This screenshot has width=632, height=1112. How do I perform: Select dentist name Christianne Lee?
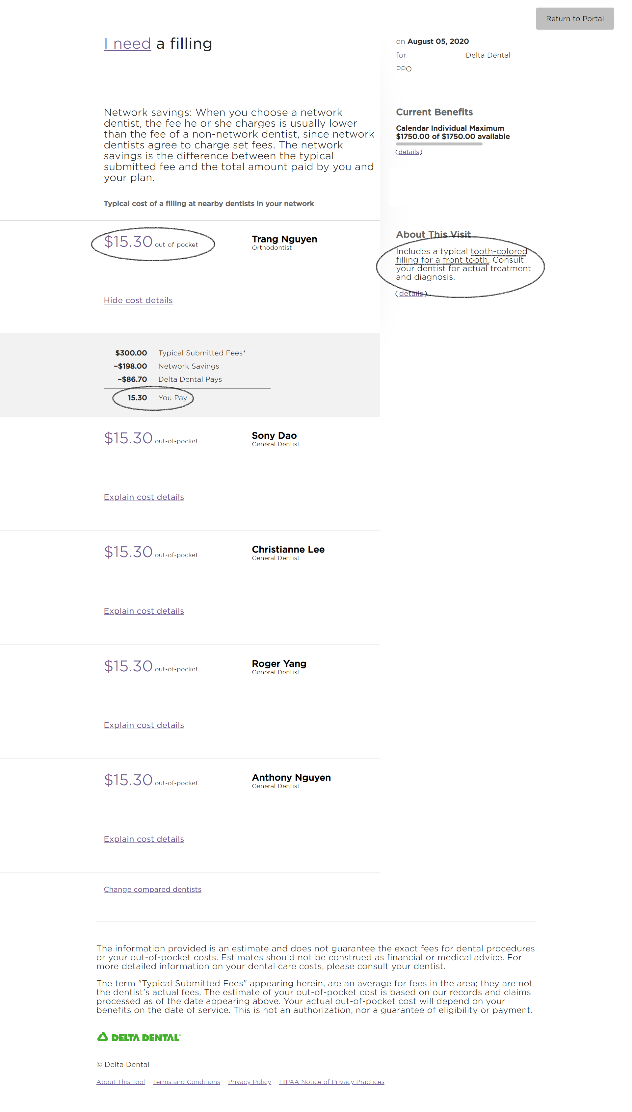tap(288, 549)
